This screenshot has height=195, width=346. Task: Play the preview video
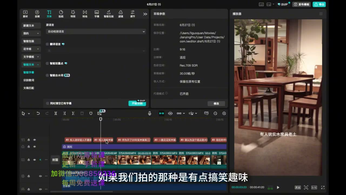pyautogui.click(x=278, y=187)
